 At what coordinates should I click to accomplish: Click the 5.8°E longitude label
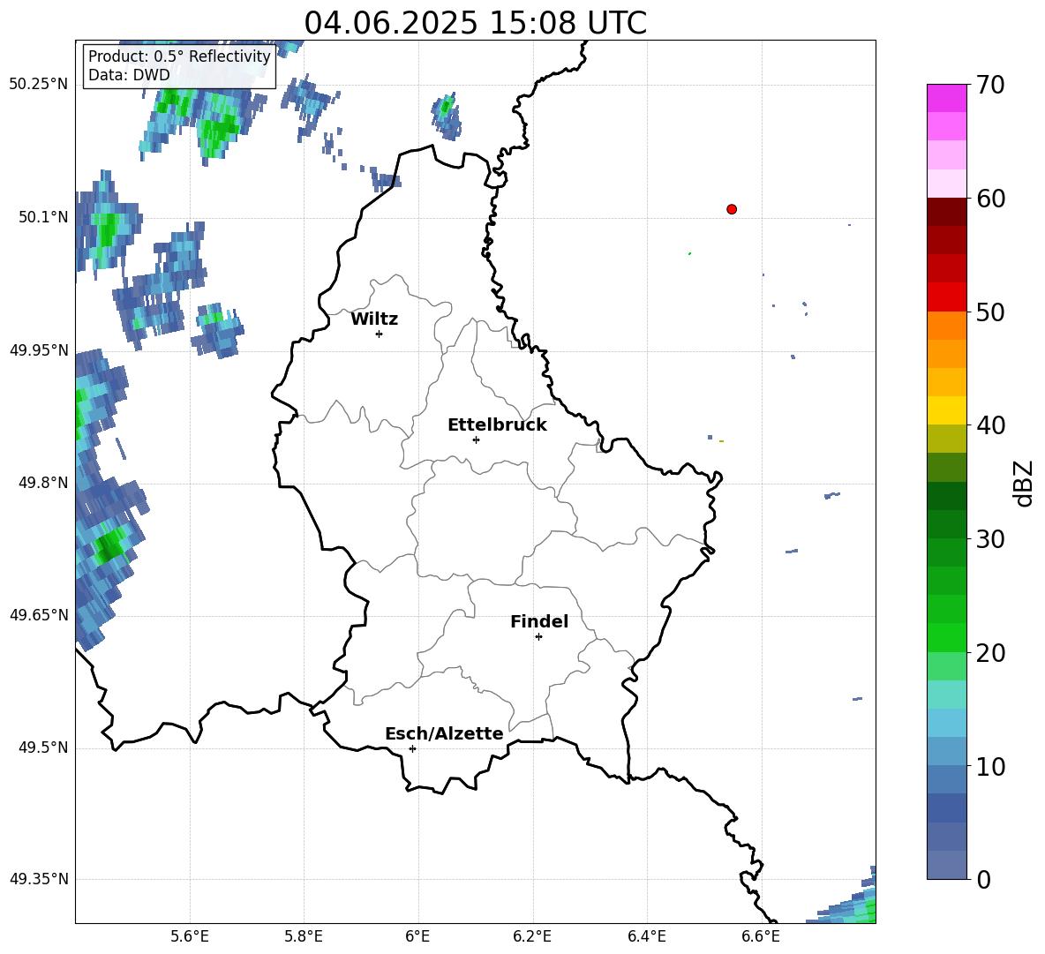pos(304,936)
